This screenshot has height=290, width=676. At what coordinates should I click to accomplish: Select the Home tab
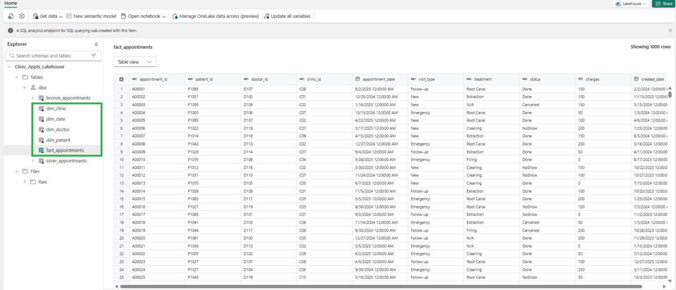point(11,3)
